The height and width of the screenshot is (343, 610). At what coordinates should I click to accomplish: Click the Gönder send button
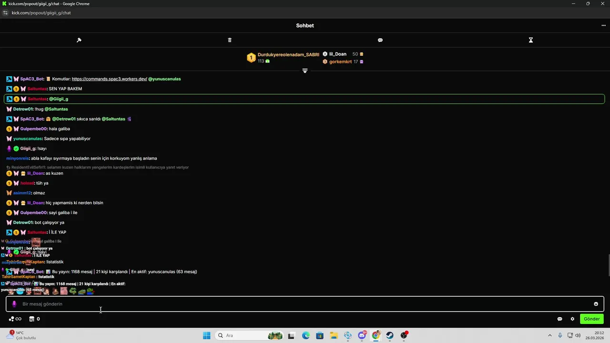pos(592,319)
